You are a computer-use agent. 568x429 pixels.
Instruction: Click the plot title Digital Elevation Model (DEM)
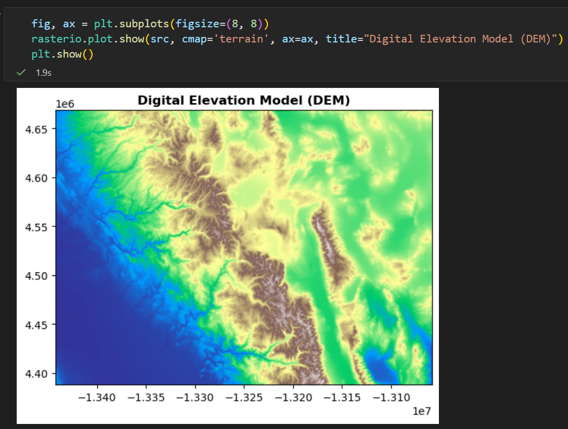tap(244, 100)
